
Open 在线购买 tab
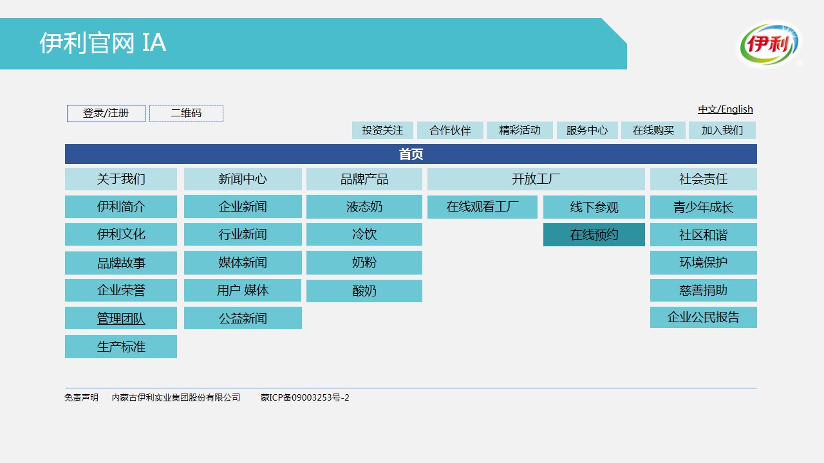tap(653, 130)
